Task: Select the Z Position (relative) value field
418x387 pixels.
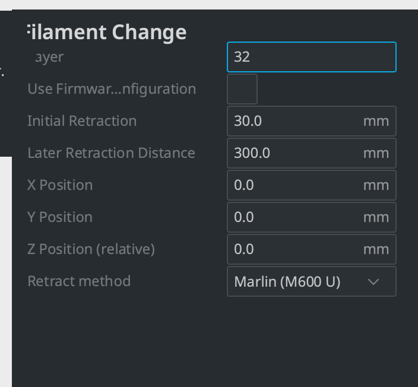Action: coord(312,249)
